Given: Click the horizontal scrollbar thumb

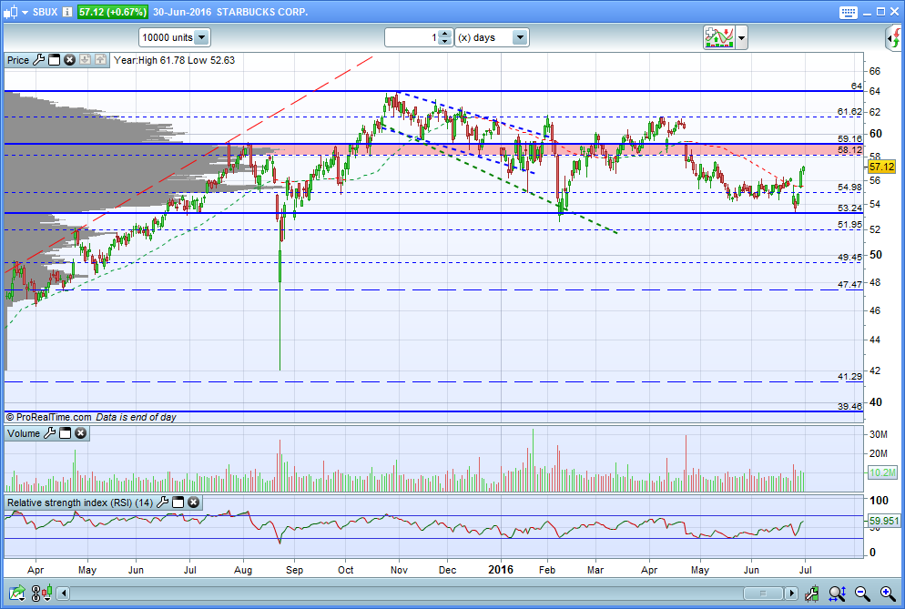Looking at the screenshot, I should pyautogui.click(x=762, y=593).
